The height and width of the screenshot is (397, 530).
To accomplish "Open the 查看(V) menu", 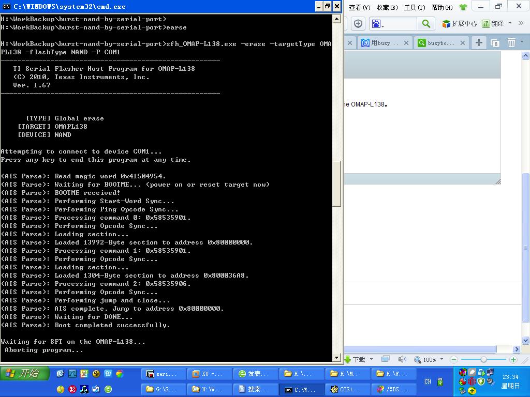I will (x=360, y=7).
